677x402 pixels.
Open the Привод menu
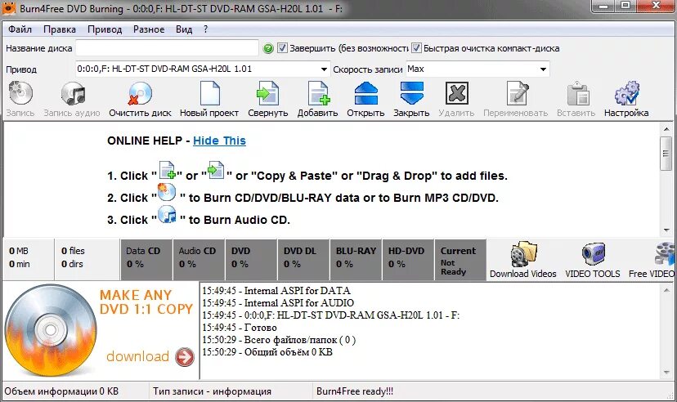click(105, 29)
